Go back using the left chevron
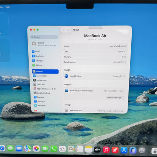157x157 pixels. (x=63, y=30)
